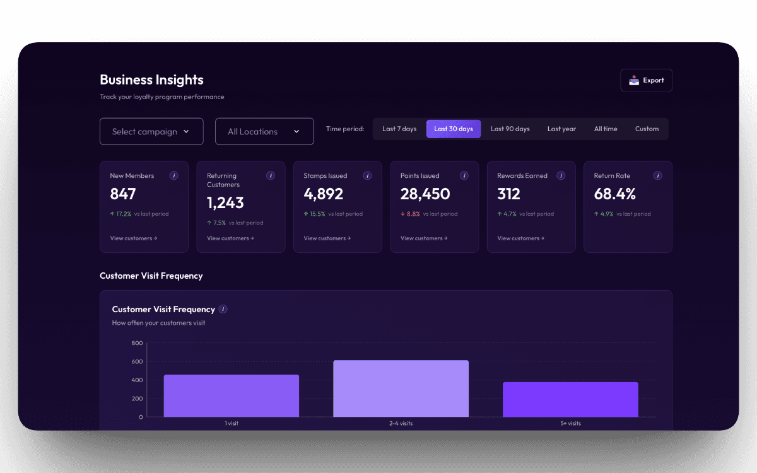Screen dimensions: 757x473
Task: View info for Stamps Issued metric
Action: (367, 175)
